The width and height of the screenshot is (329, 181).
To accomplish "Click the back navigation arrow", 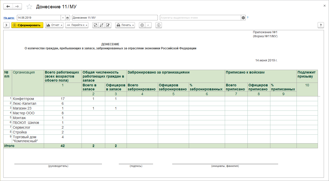I will click(8, 7).
